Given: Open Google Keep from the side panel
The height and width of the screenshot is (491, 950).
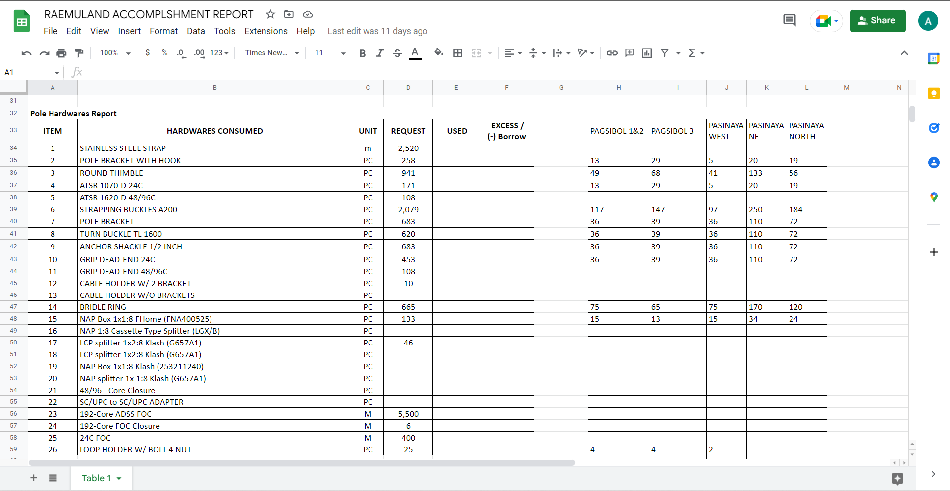Looking at the screenshot, I should pyautogui.click(x=934, y=93).
